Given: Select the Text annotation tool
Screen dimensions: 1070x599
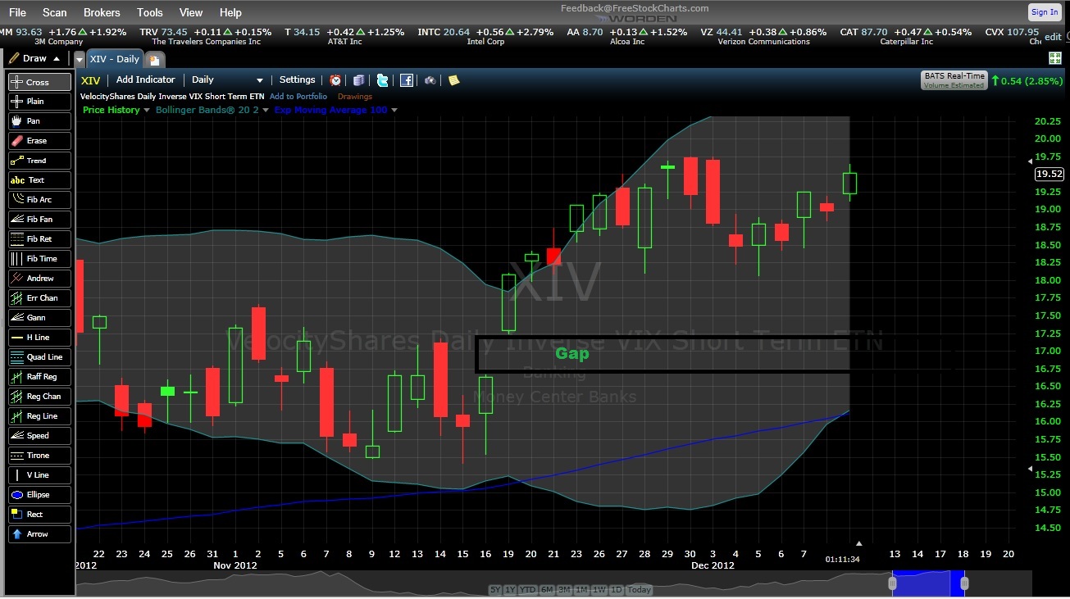Looking at the screenshot, I should 39,180.
